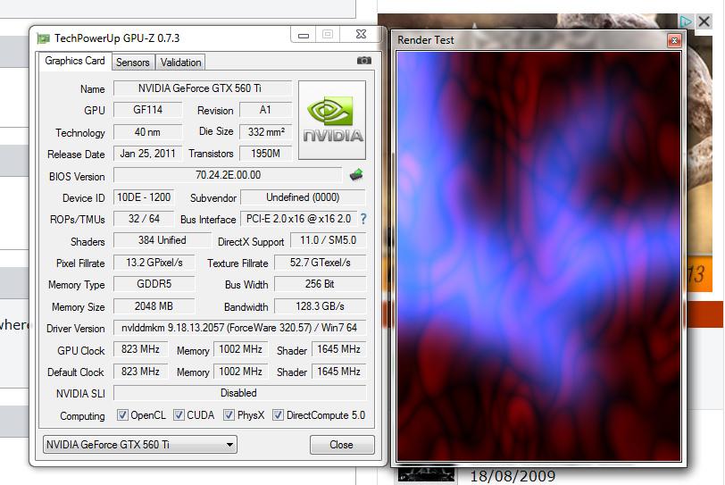Screen dimensions: 725x485
Task: Switch to the Sensors tab
Action: (133, 63)
